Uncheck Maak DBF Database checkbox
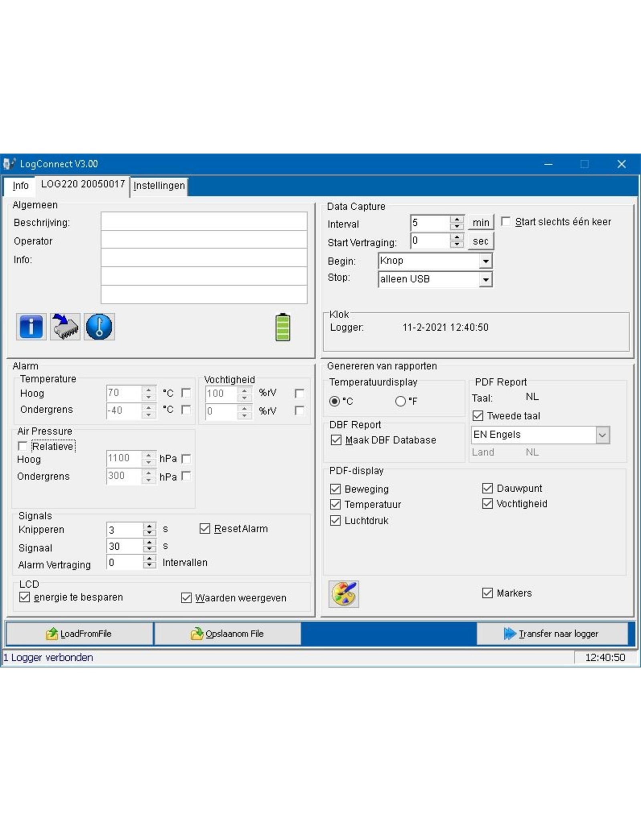The image size is (641, 821). [336, 440]
